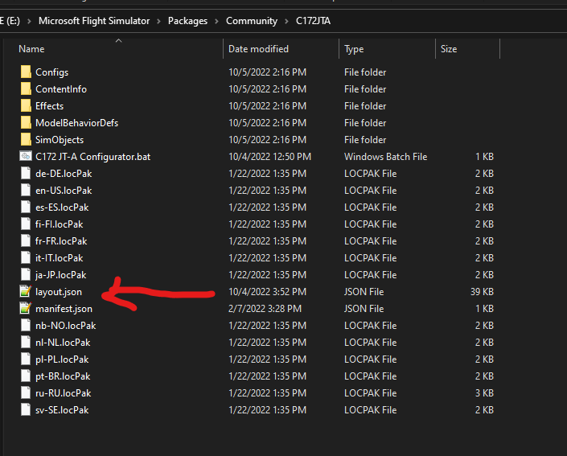Select the file name layout.json

pos(59,292)
